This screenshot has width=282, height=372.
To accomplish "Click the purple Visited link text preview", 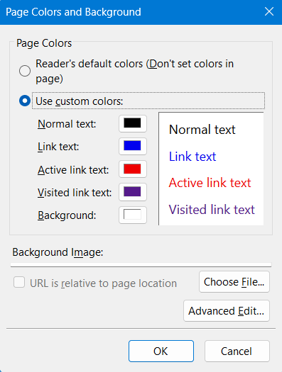I will (x=212, y=210).
